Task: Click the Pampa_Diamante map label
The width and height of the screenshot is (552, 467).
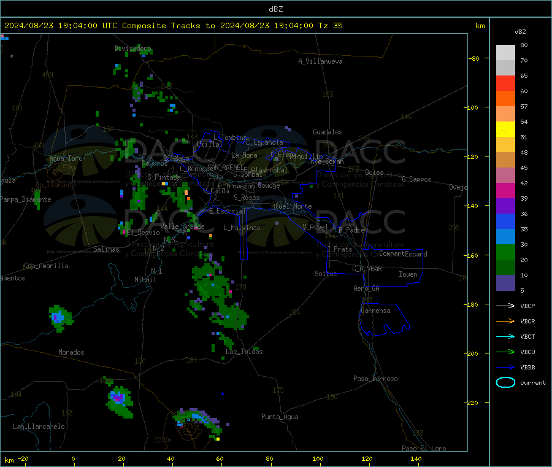Action: point(26,199)
